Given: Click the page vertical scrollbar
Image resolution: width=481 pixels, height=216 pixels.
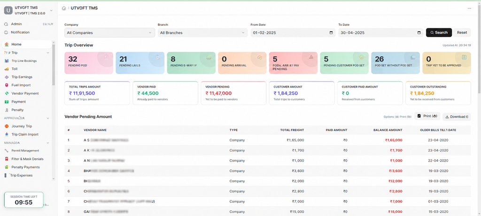Looking at the screenshot, I should tap(480, 49).
